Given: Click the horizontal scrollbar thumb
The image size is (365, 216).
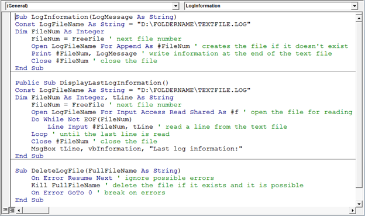Looking at the screenshot, I should (35, 210).
